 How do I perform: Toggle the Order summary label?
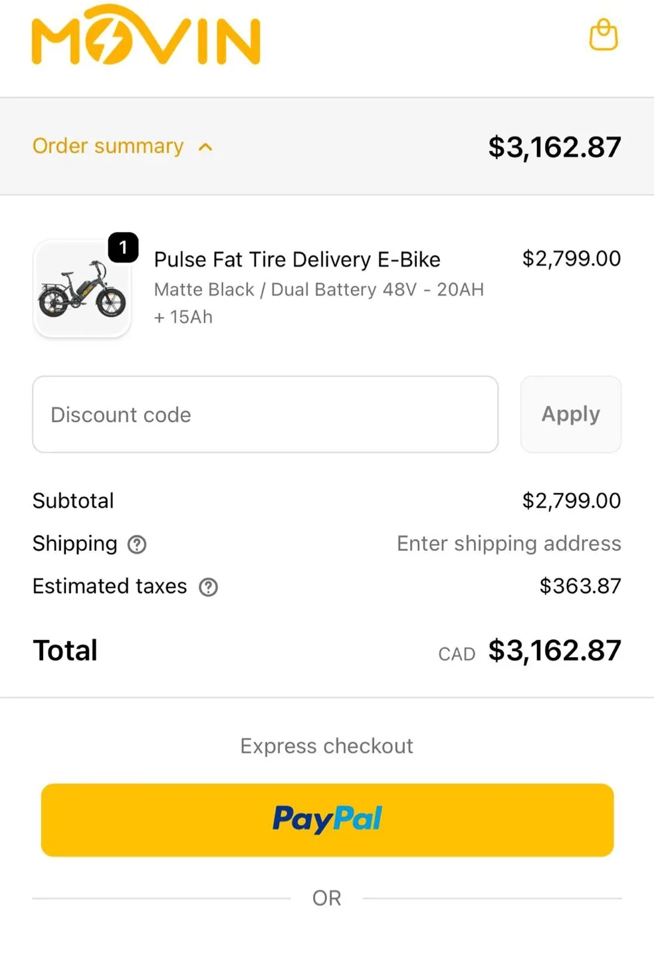click(108, 146)
